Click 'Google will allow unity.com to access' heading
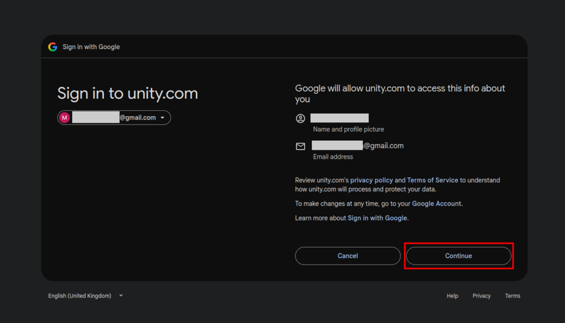The height and width of the screenshot is (323, 565). pos(400,94)
